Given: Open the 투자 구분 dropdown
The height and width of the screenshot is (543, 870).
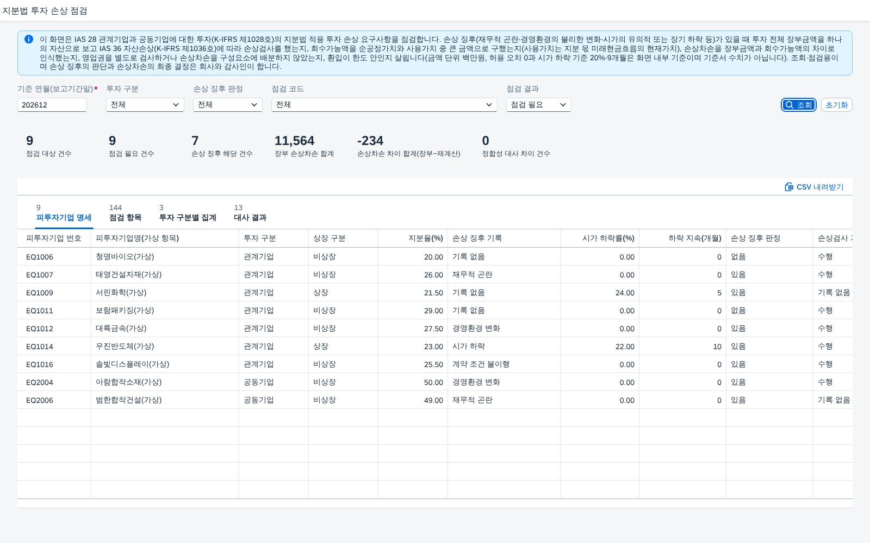Looking at the screenshot, I should 145,105.
